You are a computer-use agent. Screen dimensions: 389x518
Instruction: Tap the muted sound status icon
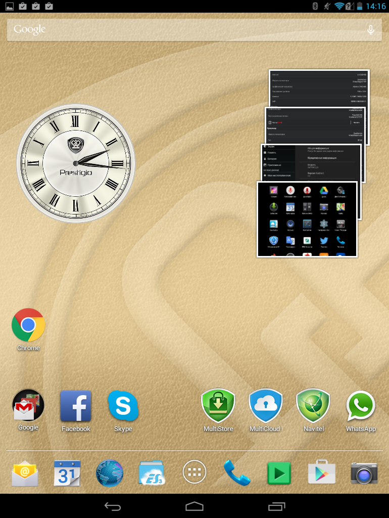327,6
